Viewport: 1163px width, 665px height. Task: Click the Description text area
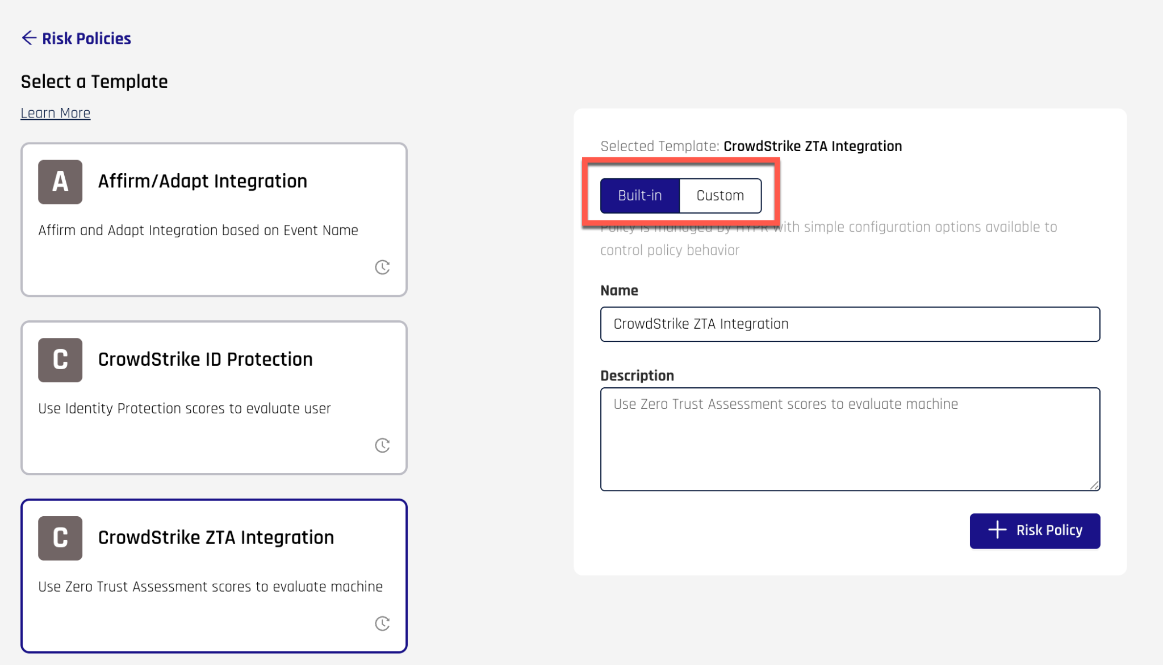coord(849,437)
